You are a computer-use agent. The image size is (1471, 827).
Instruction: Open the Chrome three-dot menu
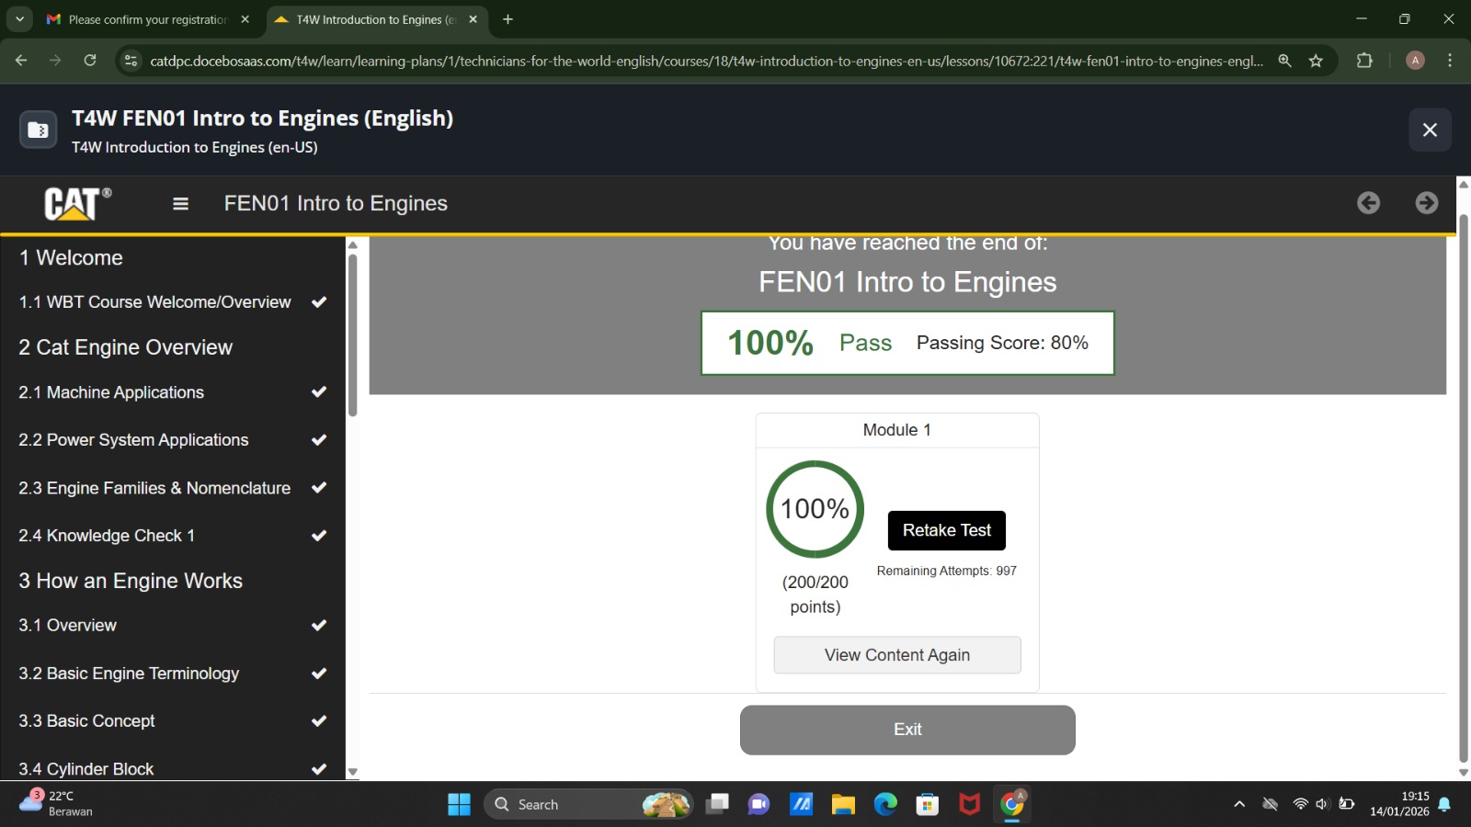(x=1450, y=61)
